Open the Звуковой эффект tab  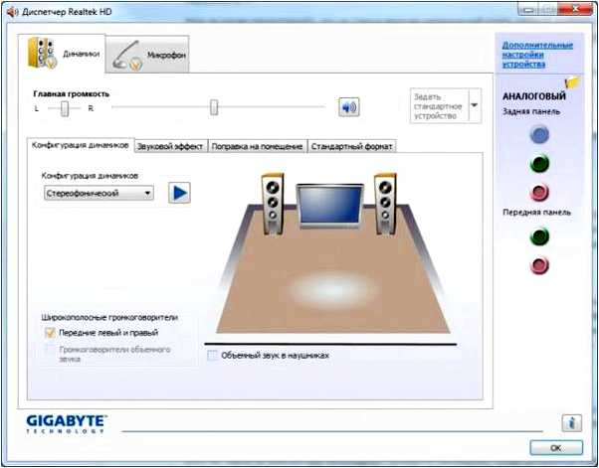(x=170, y=146)
